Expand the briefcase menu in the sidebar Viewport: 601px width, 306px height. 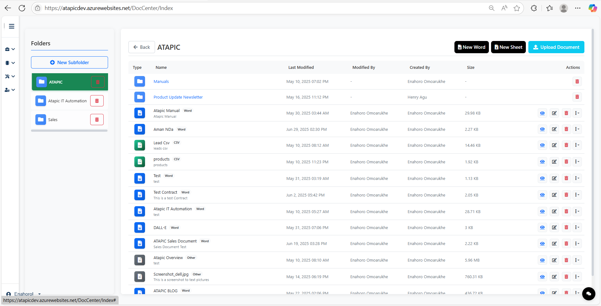pyautogui.click(x=10, y=49)
